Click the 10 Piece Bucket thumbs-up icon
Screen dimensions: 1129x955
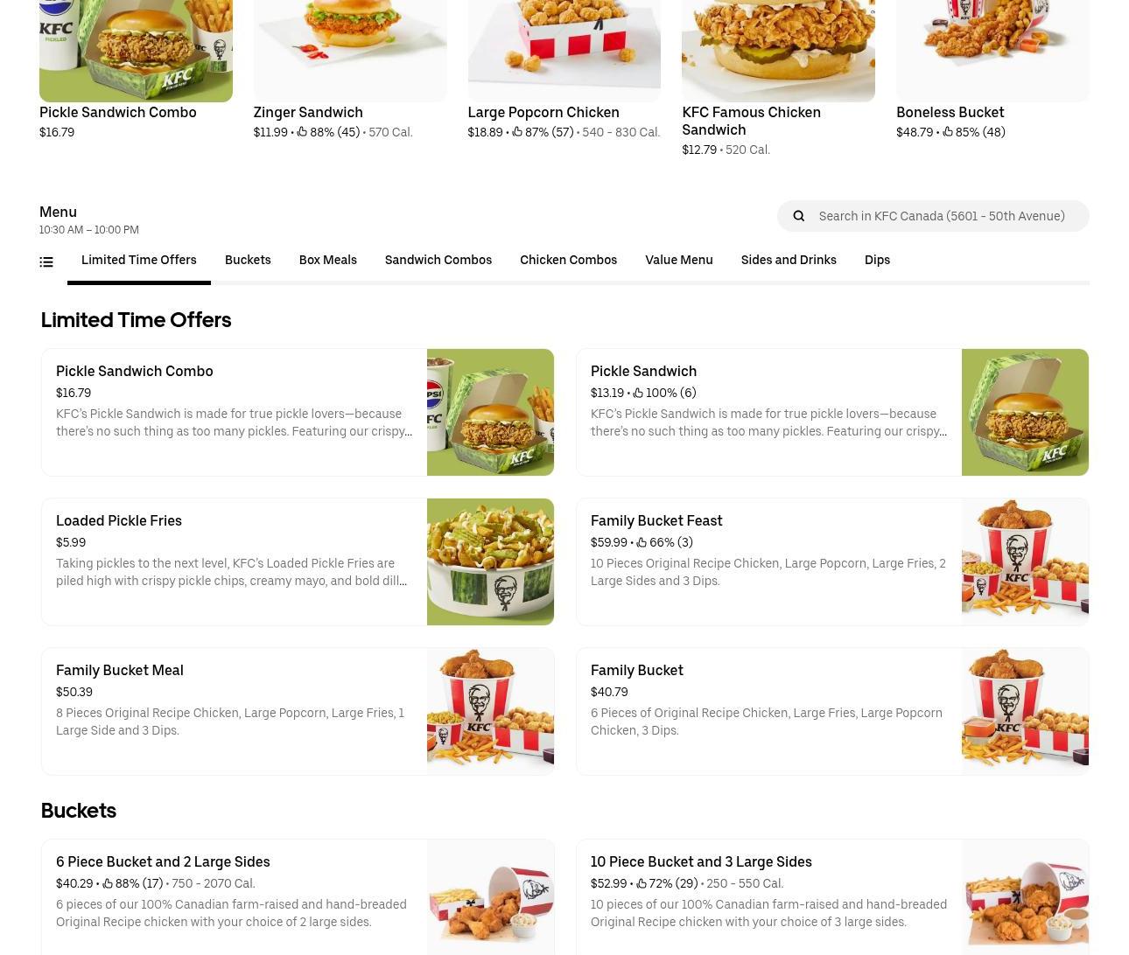pyautogui.click(x=641, y=883)
